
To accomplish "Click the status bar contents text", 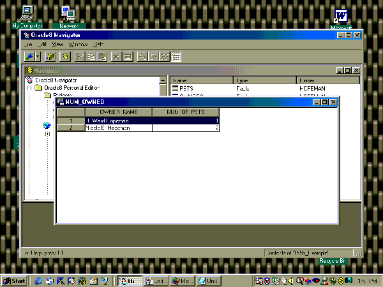I will 297,253.
